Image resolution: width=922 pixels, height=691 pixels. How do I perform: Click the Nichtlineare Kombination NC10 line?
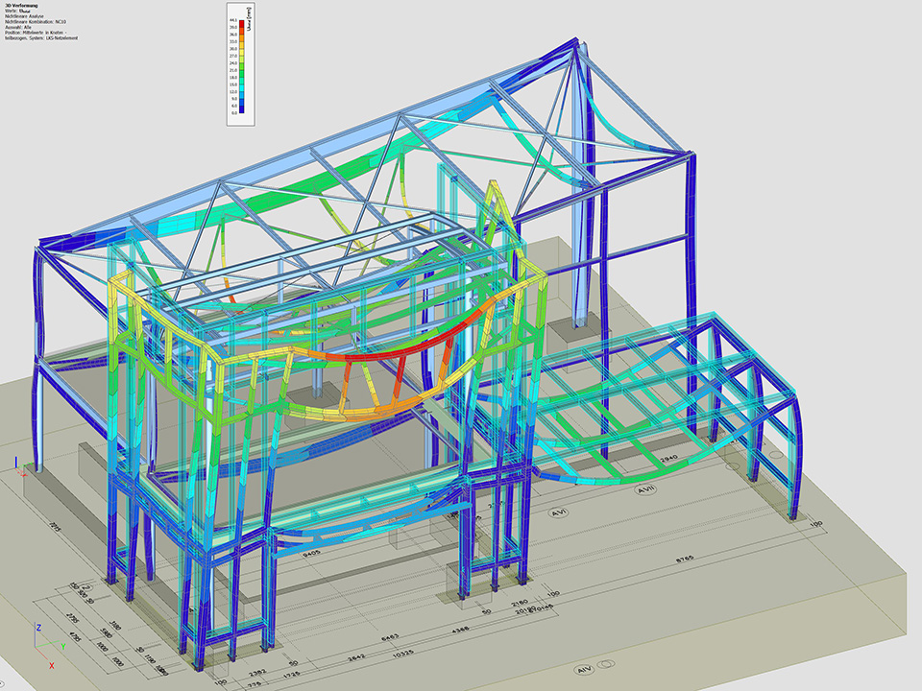36,21
